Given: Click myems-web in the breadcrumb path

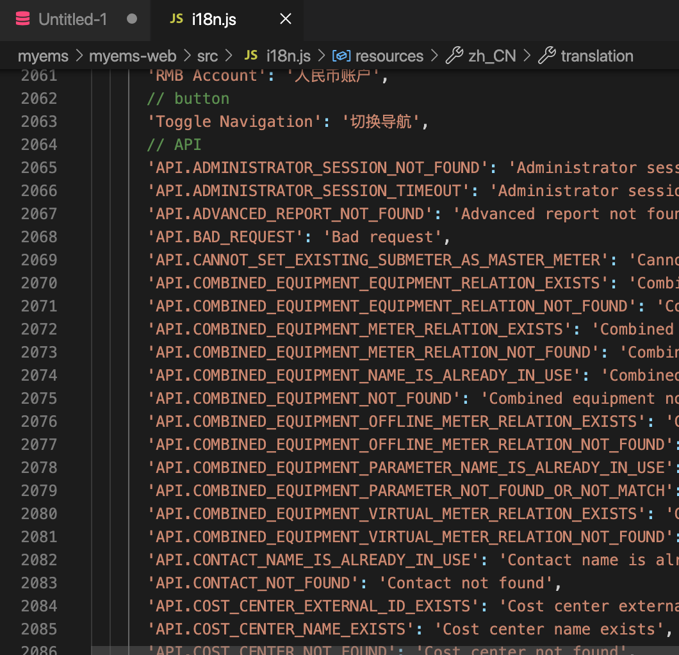Looking at the screenshot, I should click(x=133, y=56).
